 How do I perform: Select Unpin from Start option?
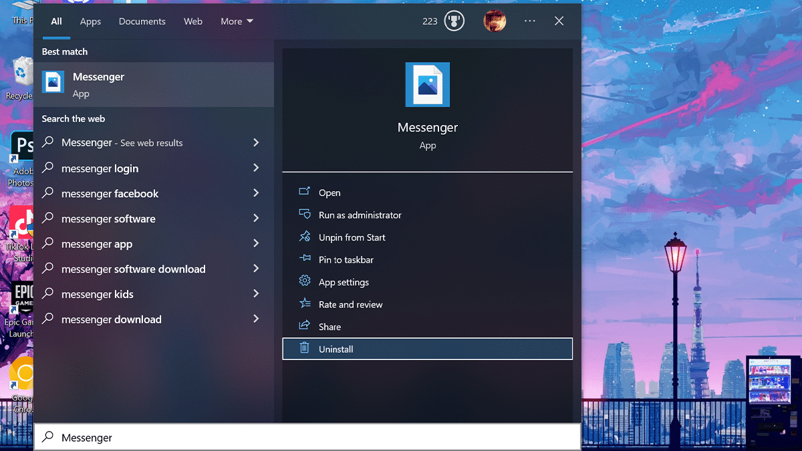coord(352,237)
